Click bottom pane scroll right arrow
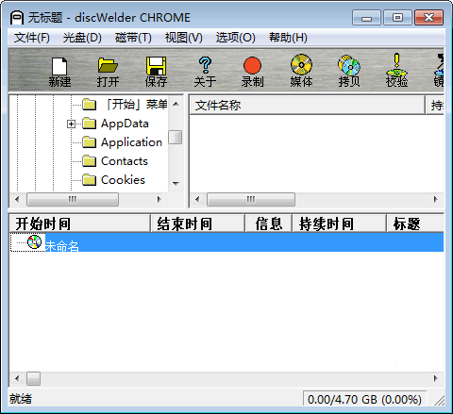 [436, 378]
